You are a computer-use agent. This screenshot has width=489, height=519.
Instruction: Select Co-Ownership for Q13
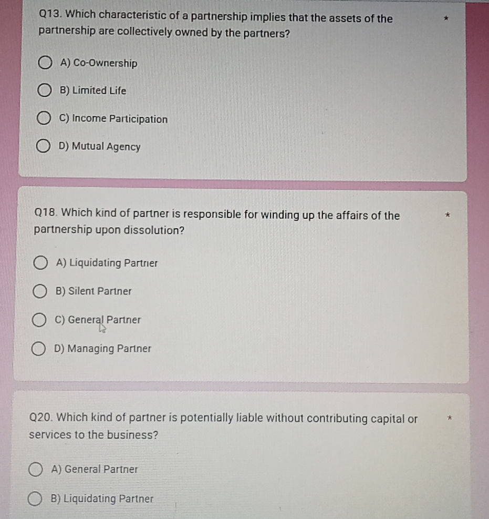pyautogui.click(x=45, y=62)
